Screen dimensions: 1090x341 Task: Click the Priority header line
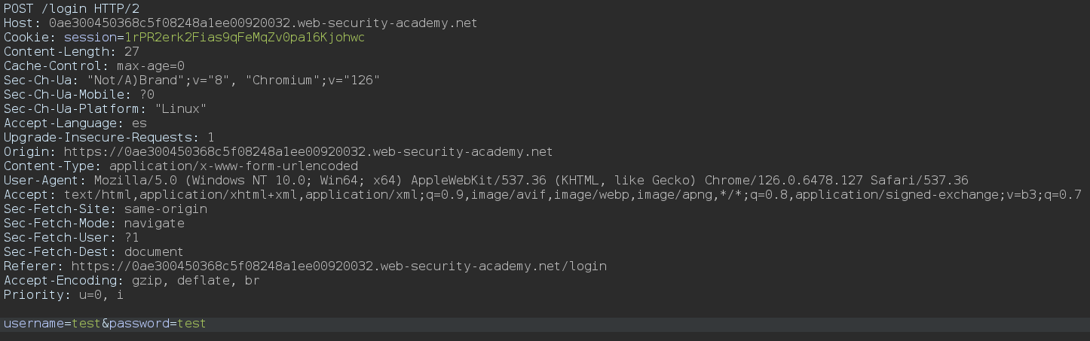click(63, 295)
